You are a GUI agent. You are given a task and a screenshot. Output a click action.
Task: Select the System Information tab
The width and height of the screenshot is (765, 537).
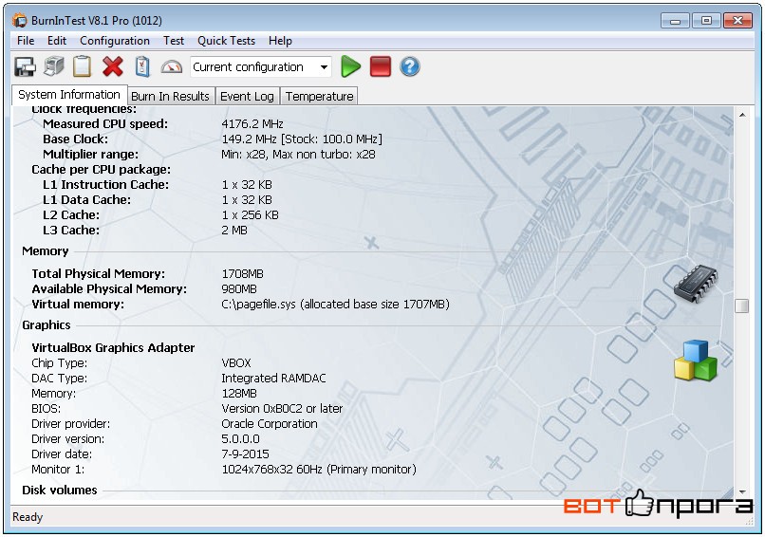[69, 95]
